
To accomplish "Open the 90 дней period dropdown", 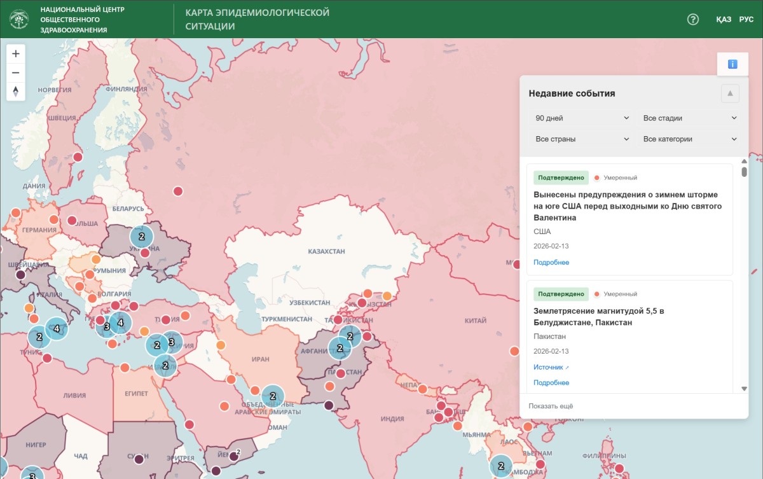I will coord(581,118).
